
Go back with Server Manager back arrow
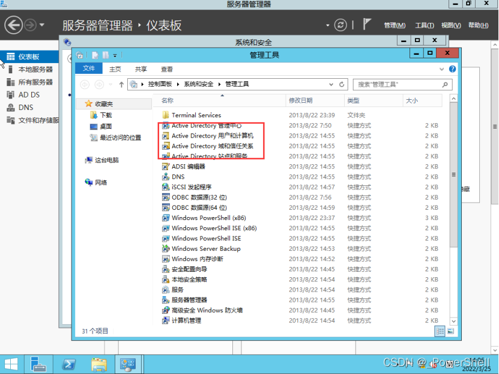13,25
